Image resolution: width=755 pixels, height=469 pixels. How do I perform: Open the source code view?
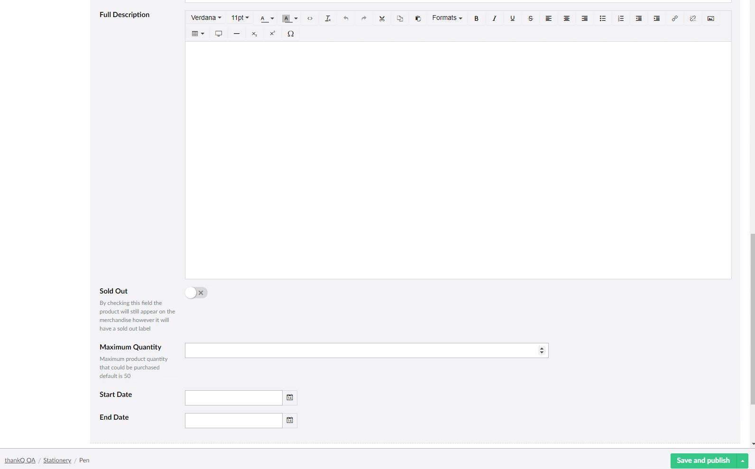(310, 18)
